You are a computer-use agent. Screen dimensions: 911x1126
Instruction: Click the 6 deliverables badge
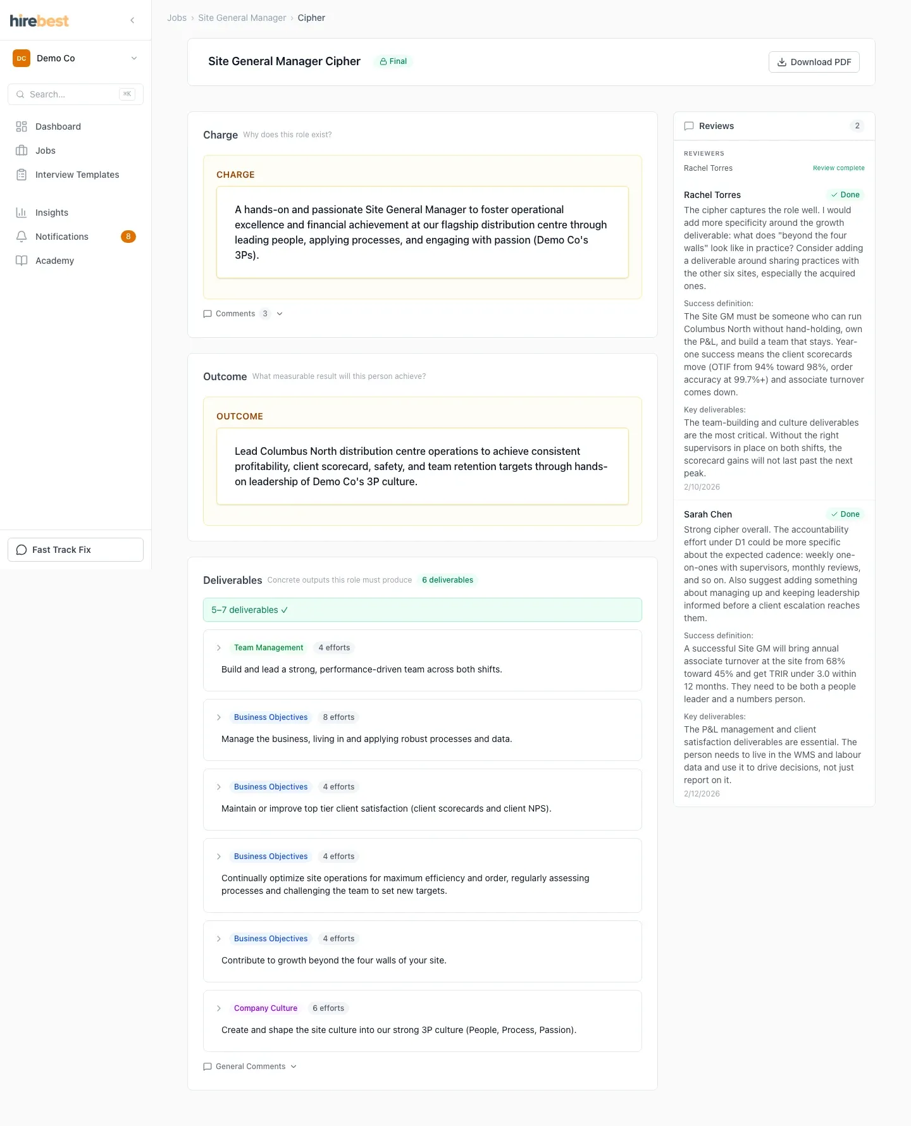point(448,580)
